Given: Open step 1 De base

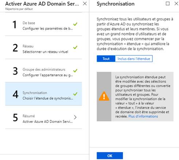Looking at the screenshot, I should click(x=43, y=24).
